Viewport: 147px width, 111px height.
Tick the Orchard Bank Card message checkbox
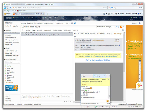[23, 33]
